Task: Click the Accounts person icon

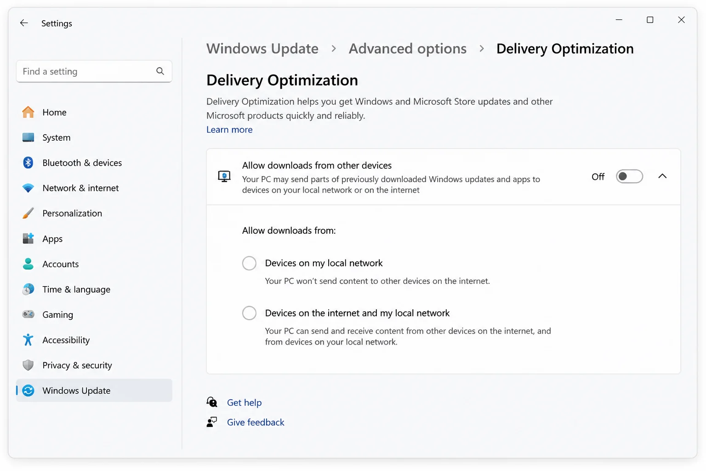Action: point(28,264)
